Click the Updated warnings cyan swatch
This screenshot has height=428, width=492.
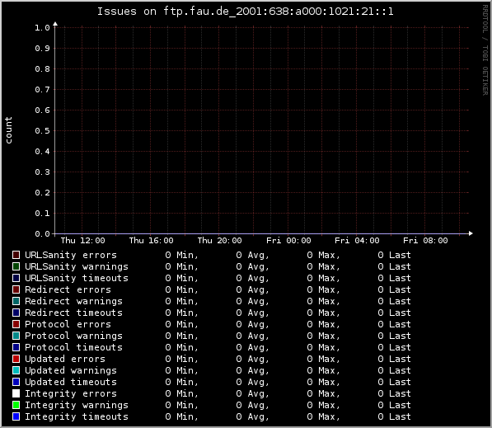(16, 370)
